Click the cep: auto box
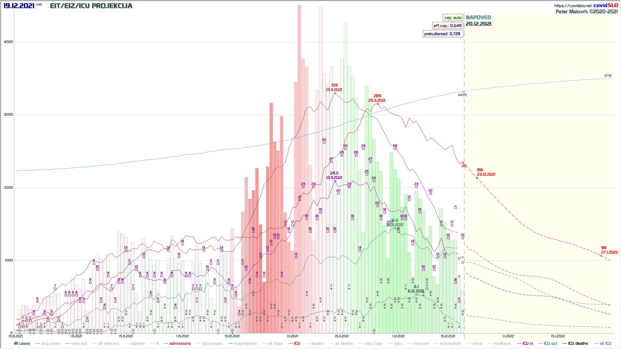The width and height of the screenshot is (621, 349). [x=453, y=18]
